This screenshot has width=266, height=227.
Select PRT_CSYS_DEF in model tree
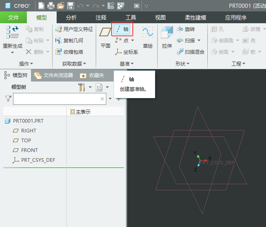click(x=34, y=160)
